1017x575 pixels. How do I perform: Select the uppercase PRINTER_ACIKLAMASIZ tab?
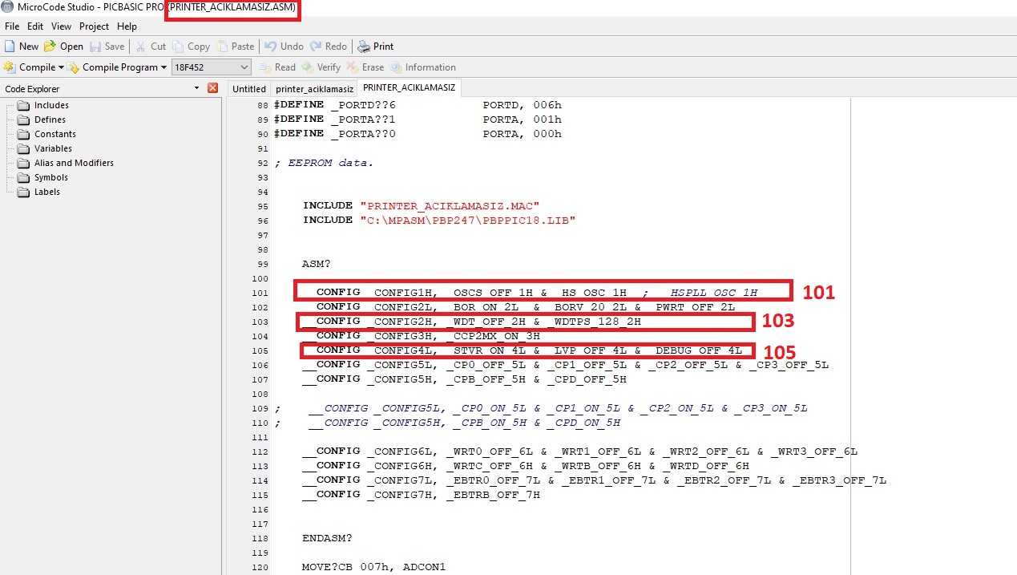tap(409, 87)
